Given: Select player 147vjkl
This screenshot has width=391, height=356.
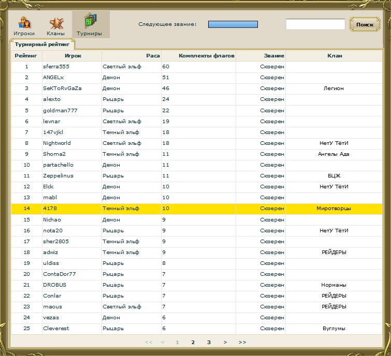Looking at the screenshot, I should click(x=53, y=132).
